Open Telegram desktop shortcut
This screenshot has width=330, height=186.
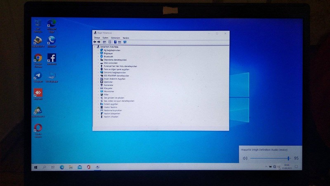tap(38, 77)
